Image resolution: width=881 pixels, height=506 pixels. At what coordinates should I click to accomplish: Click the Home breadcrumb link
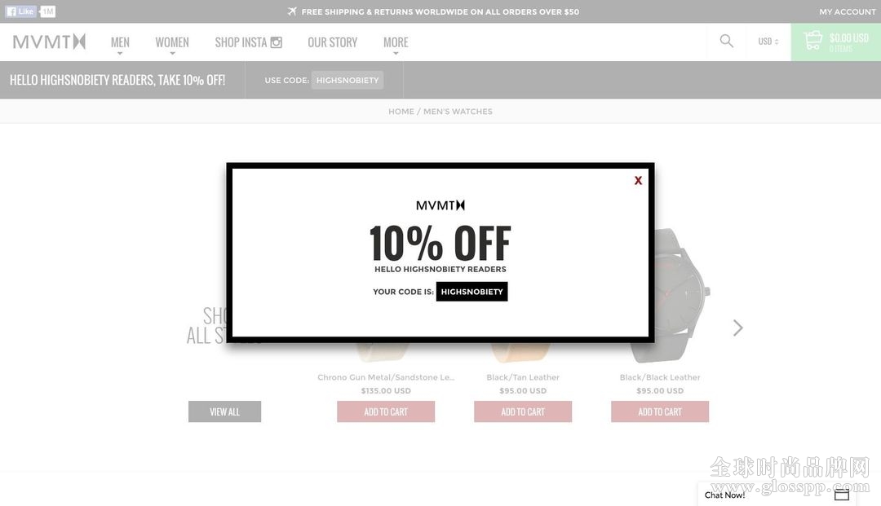(401, 112)
